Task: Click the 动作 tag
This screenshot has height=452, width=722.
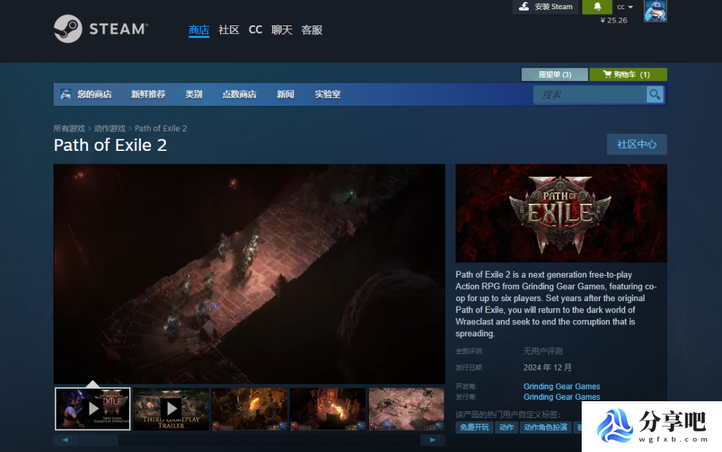Action: click(506, 427)
